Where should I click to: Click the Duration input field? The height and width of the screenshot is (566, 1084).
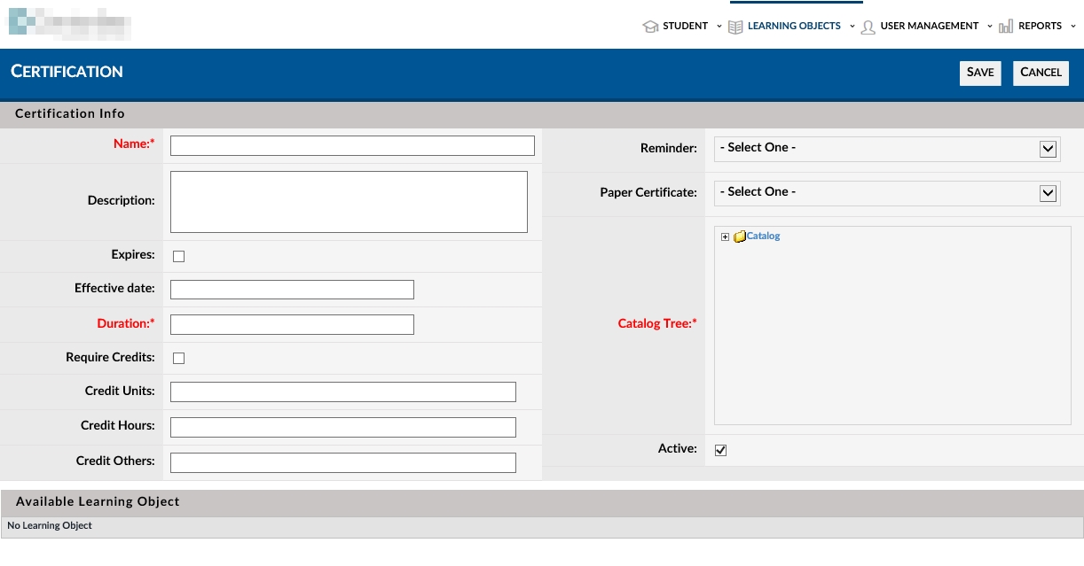292,324
